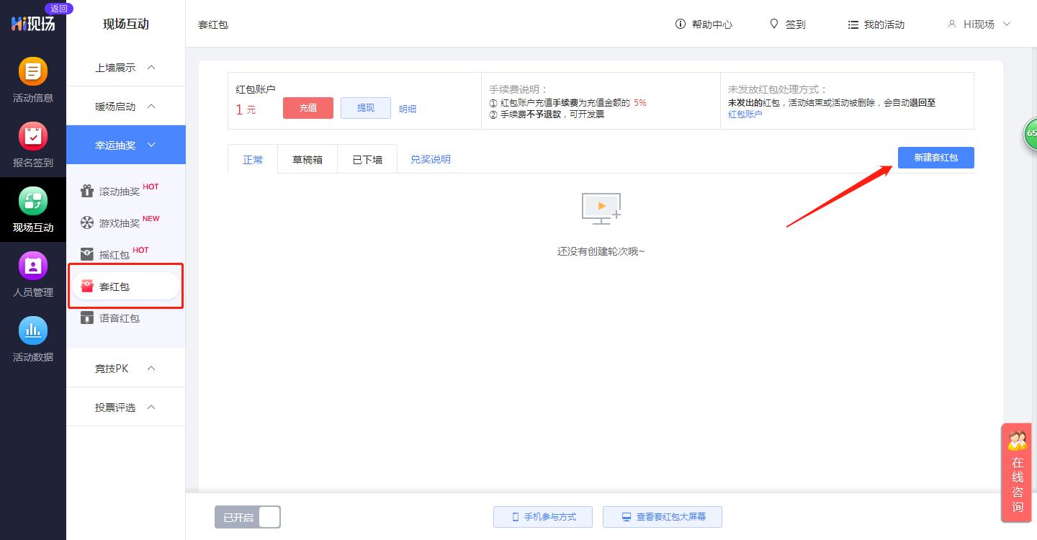
Task: Select the 滚动抽奖 gift icon
Action: pos(87,191)
